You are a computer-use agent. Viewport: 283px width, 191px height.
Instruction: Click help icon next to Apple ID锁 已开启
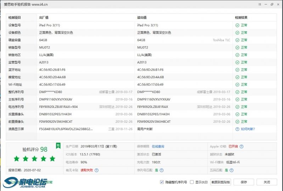[x=242, y=146]
